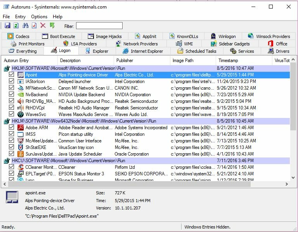
Task: Switch to the Services tab
Action: point(242,51)
